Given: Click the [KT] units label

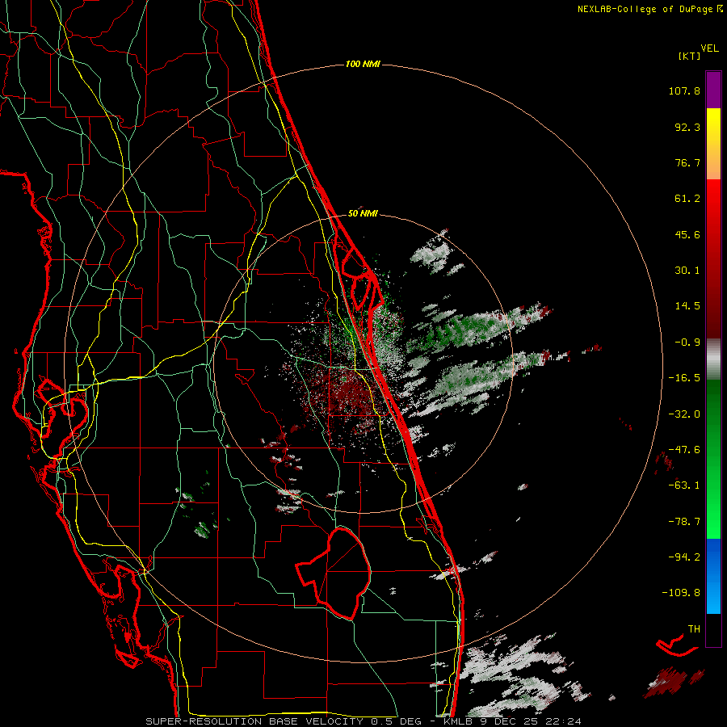Looking at the screenshot, I should 689,56.
